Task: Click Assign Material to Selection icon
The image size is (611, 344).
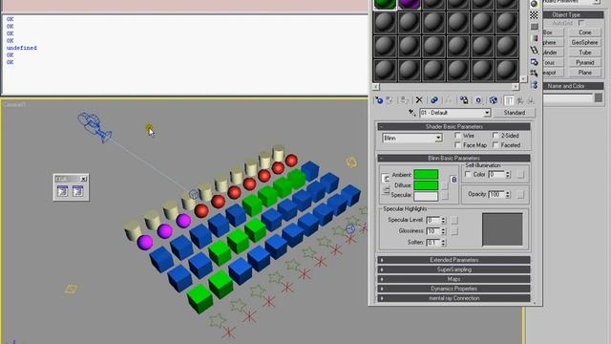Action: (404, 100)
